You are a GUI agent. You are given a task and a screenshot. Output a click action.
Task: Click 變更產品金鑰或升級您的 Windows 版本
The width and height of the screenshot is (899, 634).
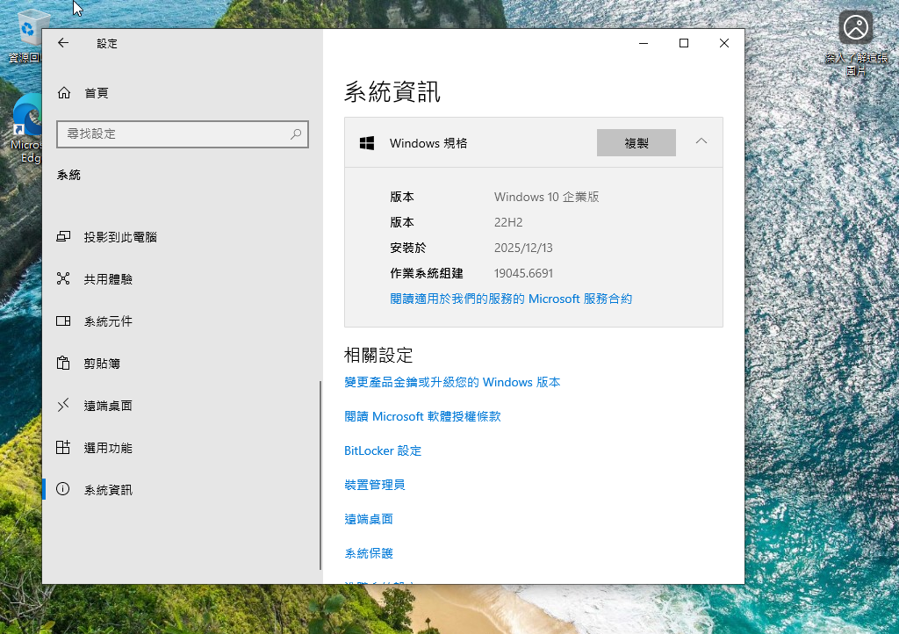click(x=452, y=382)
